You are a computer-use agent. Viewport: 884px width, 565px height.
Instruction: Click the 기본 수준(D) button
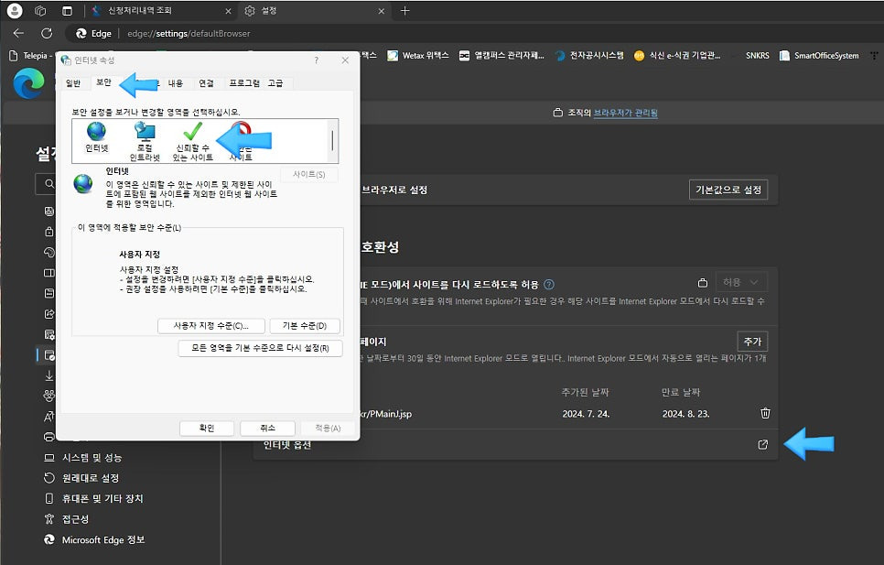tap(305, 326)
